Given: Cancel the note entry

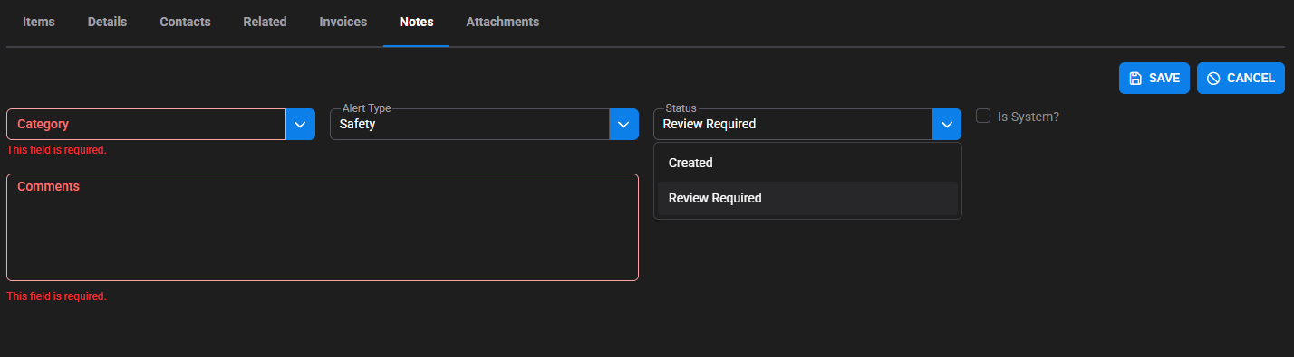Looking at the screenshot, I should (x=1241, y=79).
